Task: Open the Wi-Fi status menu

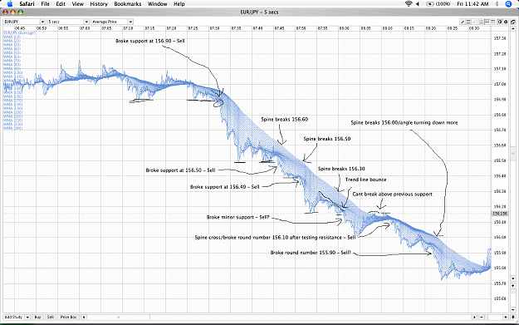Action: [x=409, y=4]
